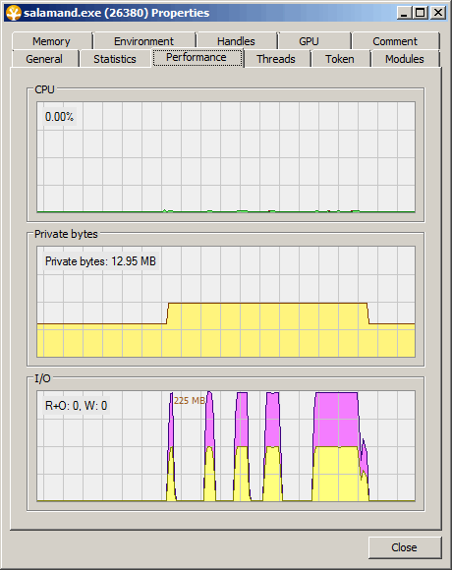Maximize the Properties window
Screen dimensions: 452x570
click(x=420, y=13)
